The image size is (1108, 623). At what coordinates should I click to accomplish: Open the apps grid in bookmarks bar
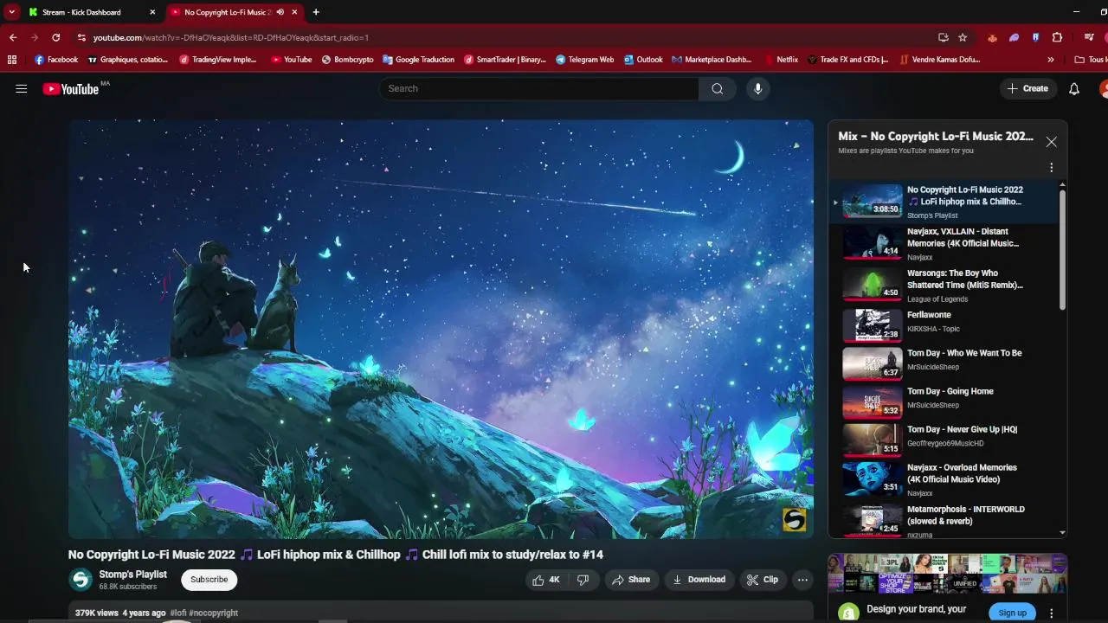pyautogui.click(x=12, y=60)
